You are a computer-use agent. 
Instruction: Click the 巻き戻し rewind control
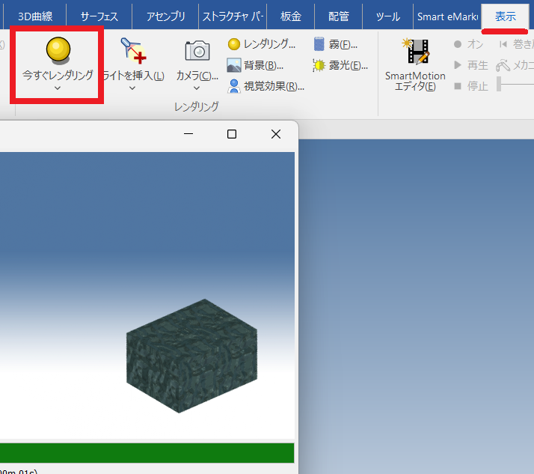tap(516, 44)
